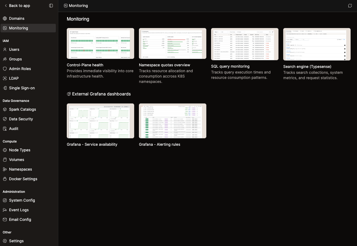The image size is (357, 246).
Task: Select Single Sign-on in sidebar
Action: [x=28, y=88]
